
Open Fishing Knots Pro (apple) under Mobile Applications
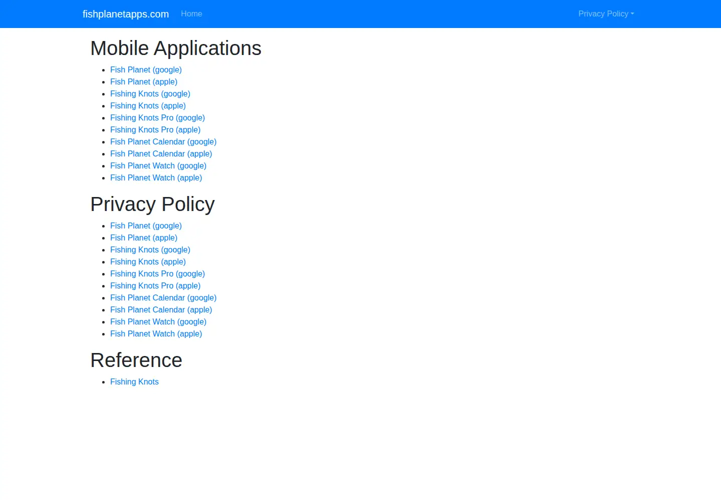pyautogui.click(x=155, y=129)
